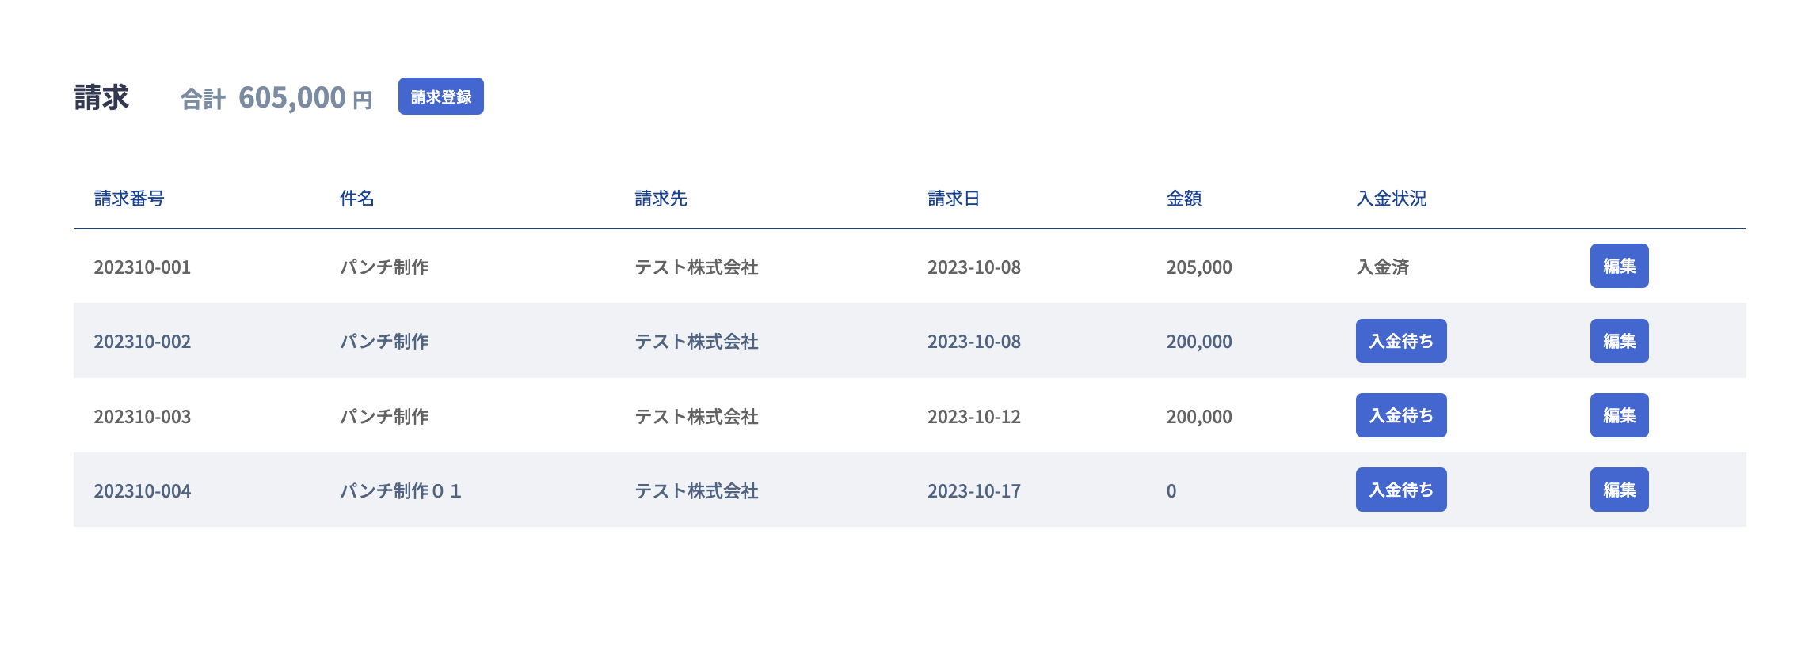The image size is (1809, 647).
Task: Click the 2023-10-12 invoice date
Action: coord(973,417)
